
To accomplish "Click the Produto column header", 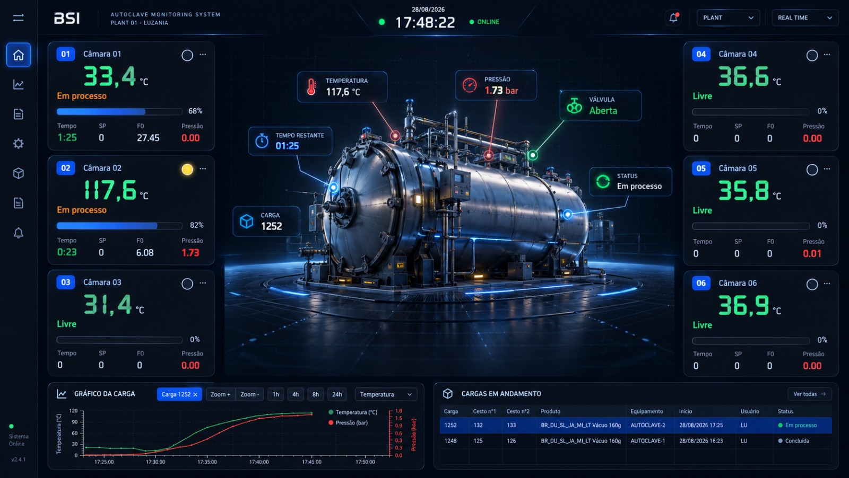I will (550, 411).
